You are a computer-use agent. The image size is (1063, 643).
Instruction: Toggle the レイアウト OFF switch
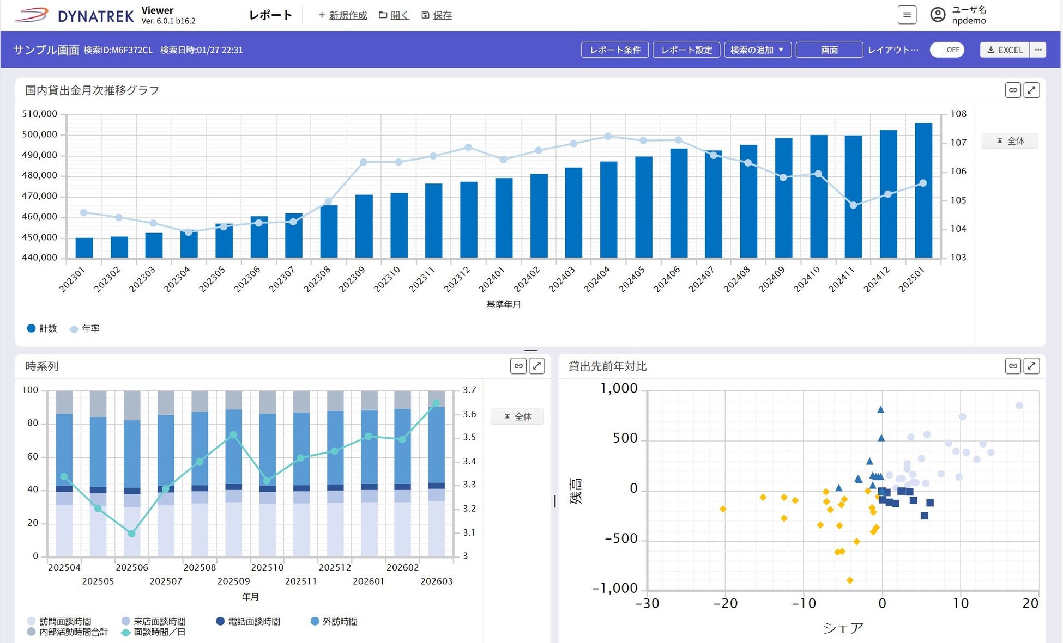click(947, 50)
